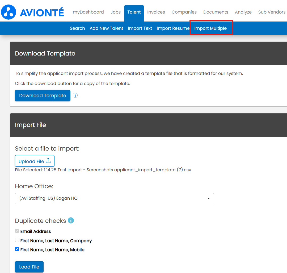Go to Import Resume option
Viewport: 287px width, 273px height.
tap(173, 28)
